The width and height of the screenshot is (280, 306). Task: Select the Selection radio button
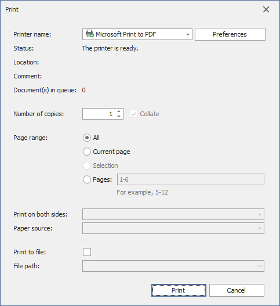[87, 165]
